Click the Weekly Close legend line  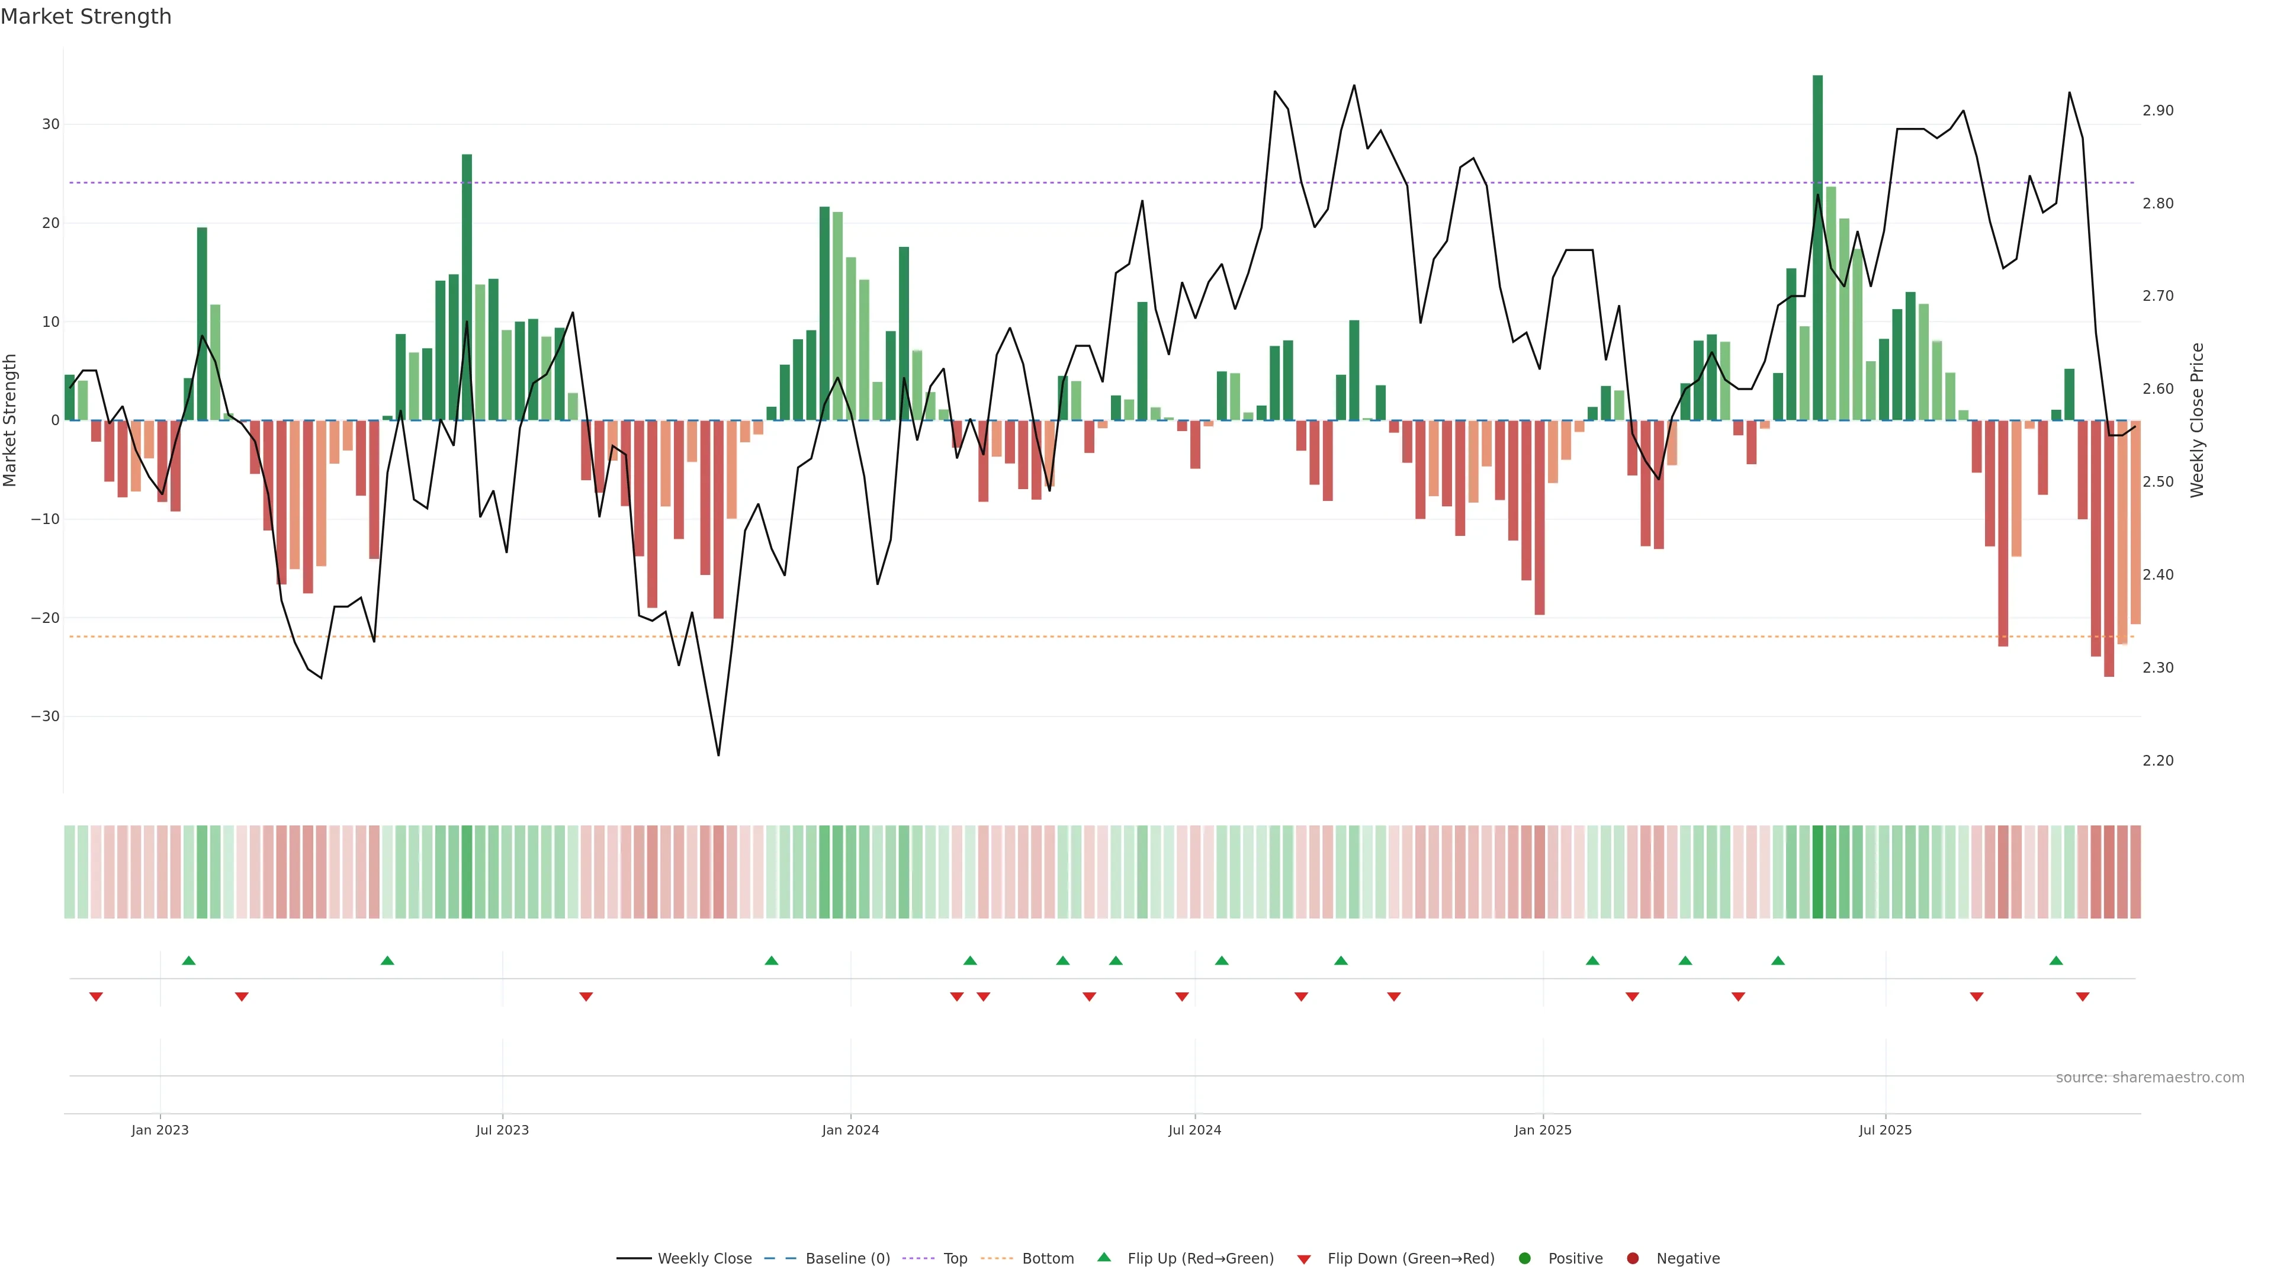pos(634,1259)
